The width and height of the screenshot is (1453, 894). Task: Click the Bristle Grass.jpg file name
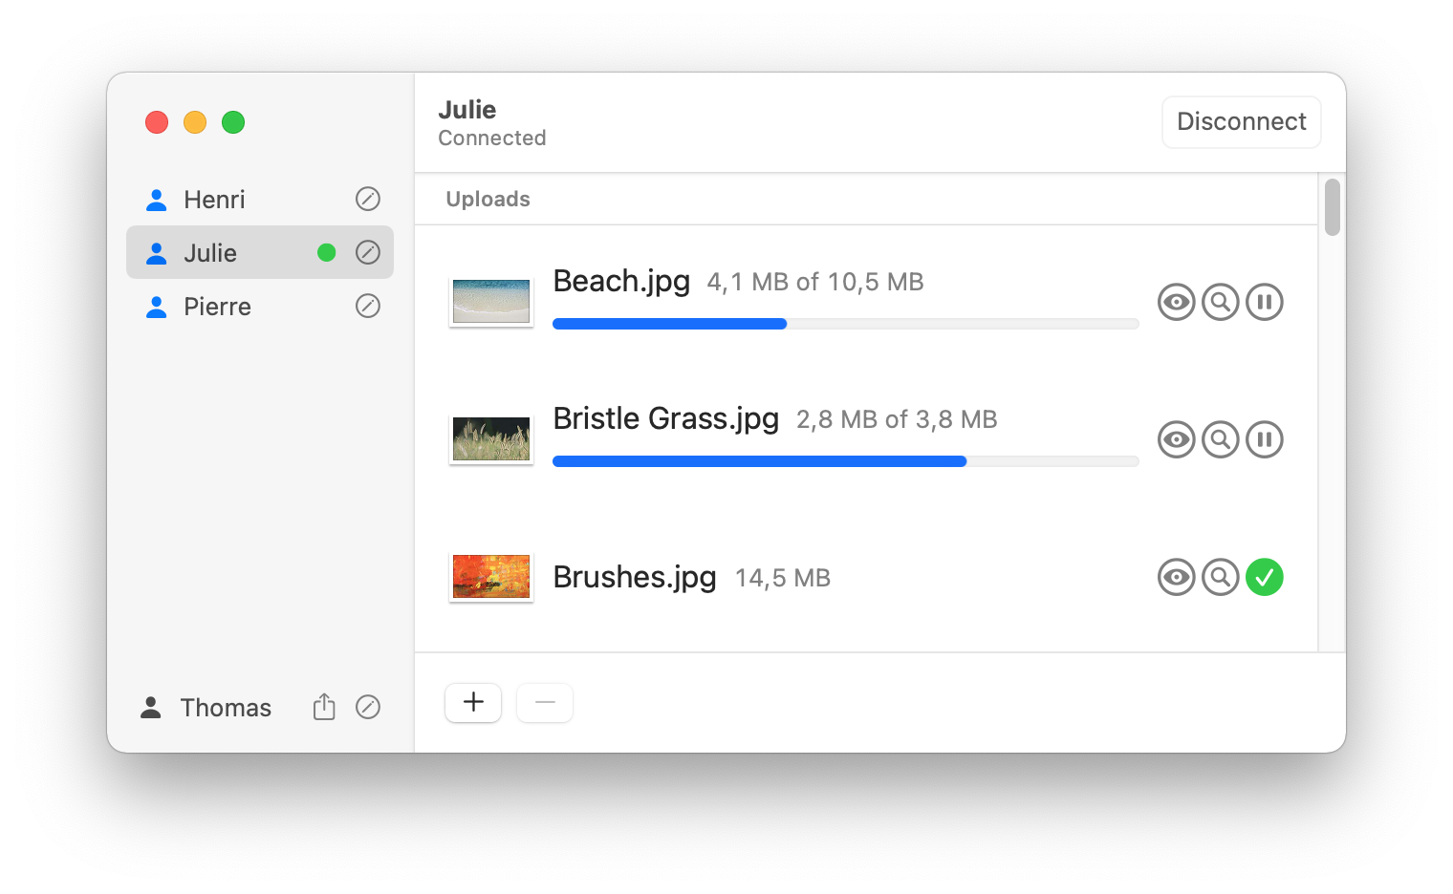point(666,419)
